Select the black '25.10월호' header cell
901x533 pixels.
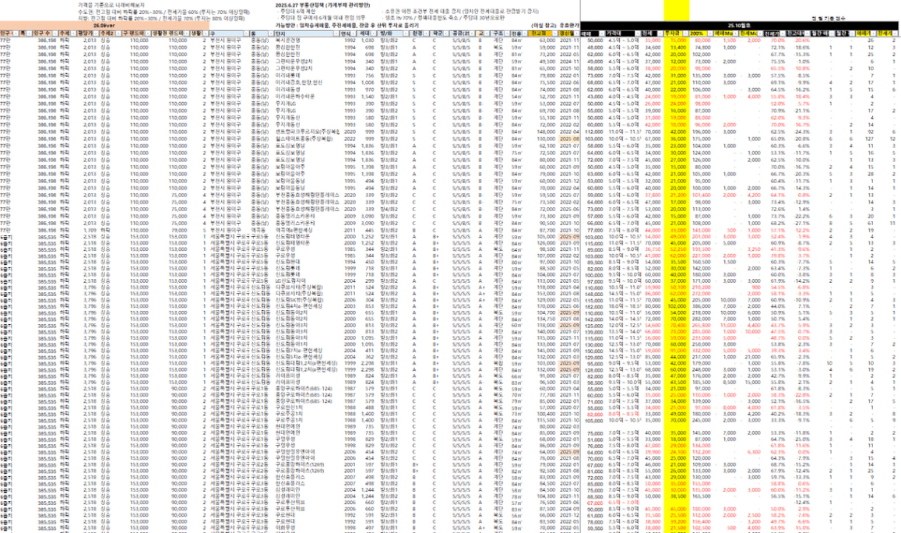(x=739, y=26)
